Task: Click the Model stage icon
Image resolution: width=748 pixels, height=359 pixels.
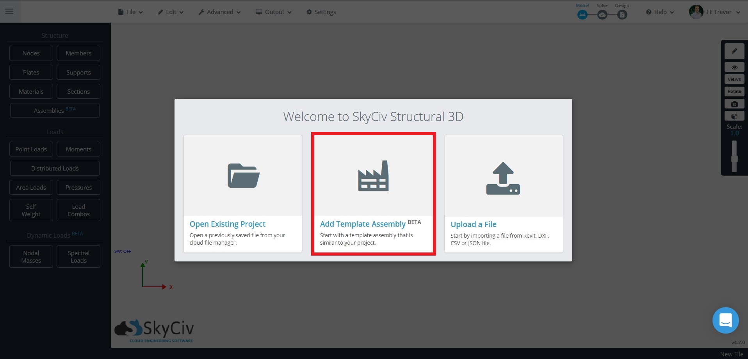Action: click(x=582, y=15)
